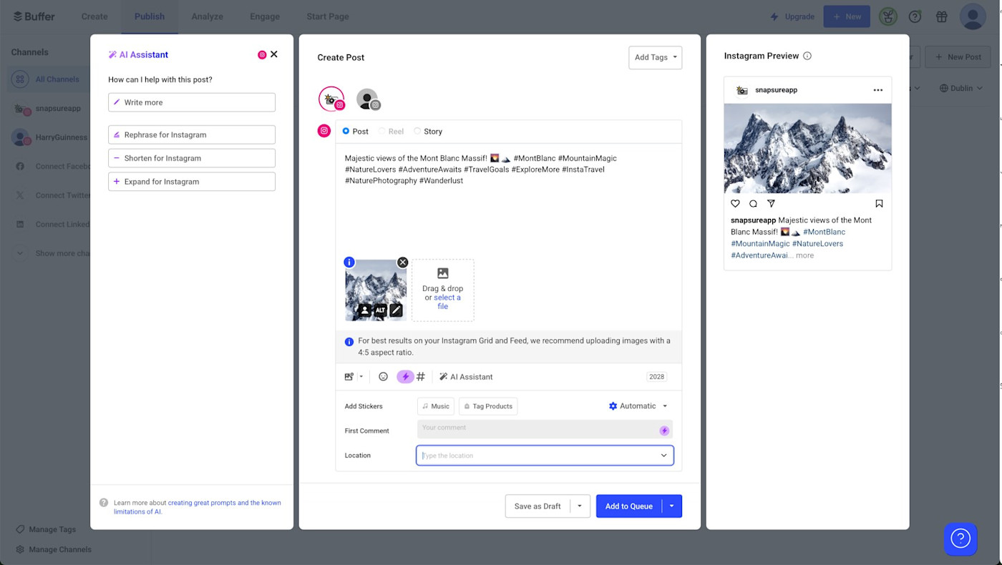
Task: Click into the post caption text area
Action: pyautogui.click(x=508, y=200)
